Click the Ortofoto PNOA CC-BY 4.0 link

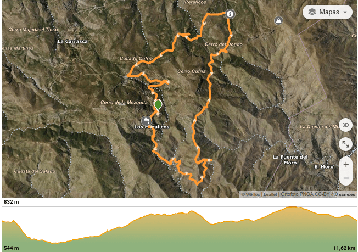point(309,194)
